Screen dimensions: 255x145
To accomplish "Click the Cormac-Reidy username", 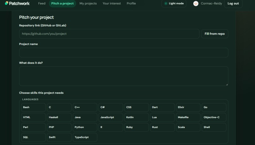I will 211,3.
